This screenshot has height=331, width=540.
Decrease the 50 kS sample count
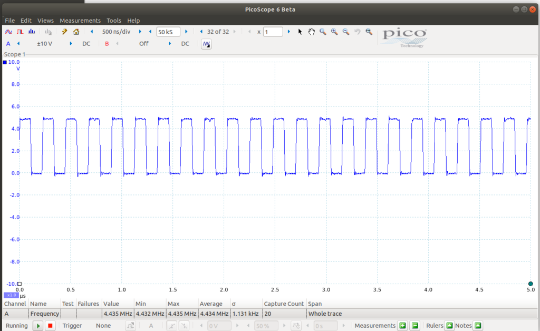(150, 32)
